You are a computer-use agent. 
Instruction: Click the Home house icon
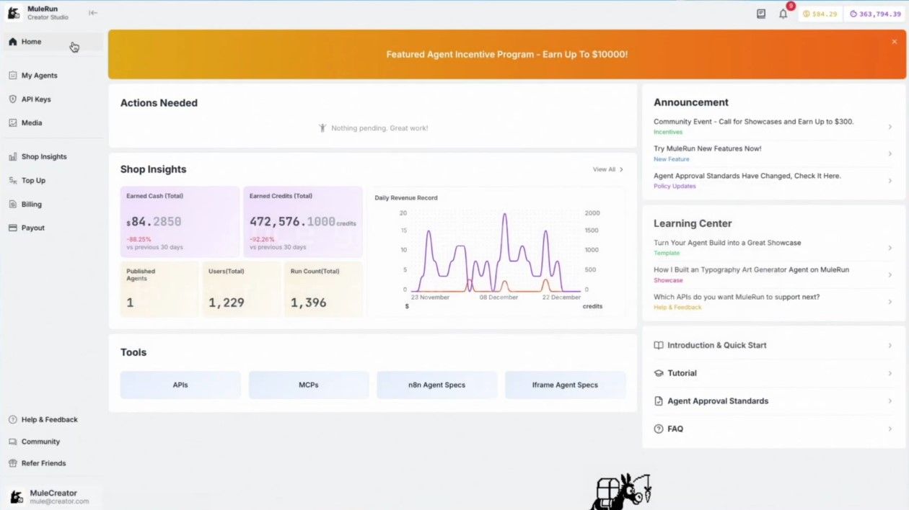[12, 42]
